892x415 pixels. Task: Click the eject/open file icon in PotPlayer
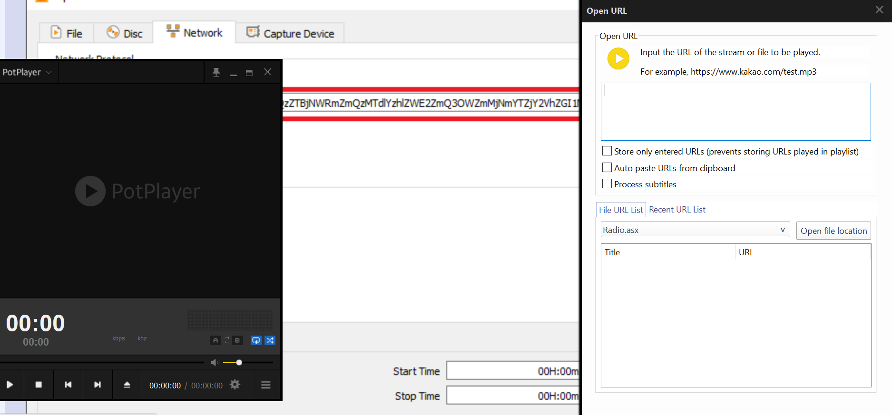point(127,385)
